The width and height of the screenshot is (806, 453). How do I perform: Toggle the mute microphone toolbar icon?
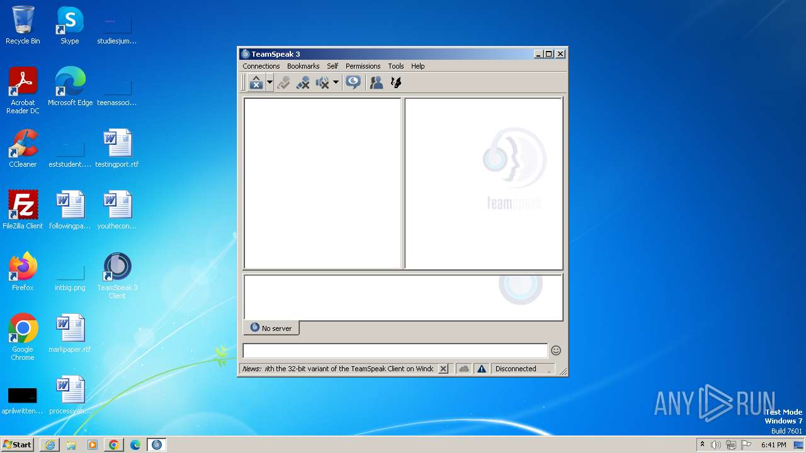coord(303,82)
